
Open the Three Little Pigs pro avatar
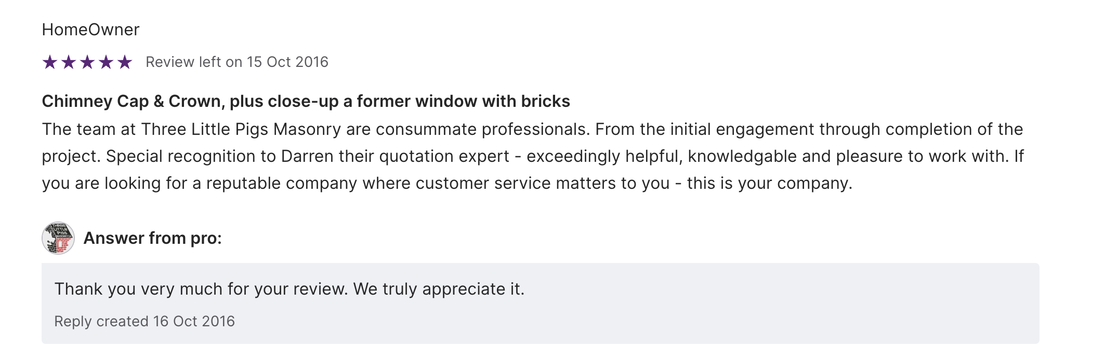click(58, 238)
